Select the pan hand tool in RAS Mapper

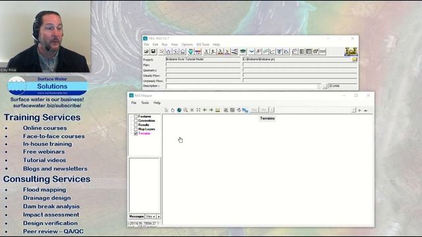tap(173, 110)
